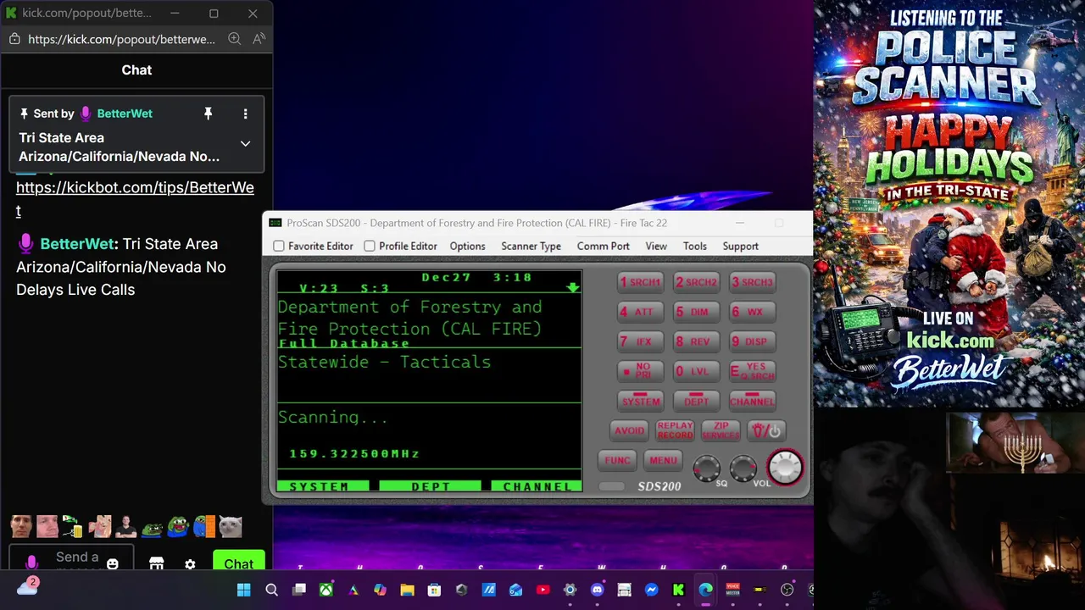Click the browser zoom magnifier icon

(235, 39)
